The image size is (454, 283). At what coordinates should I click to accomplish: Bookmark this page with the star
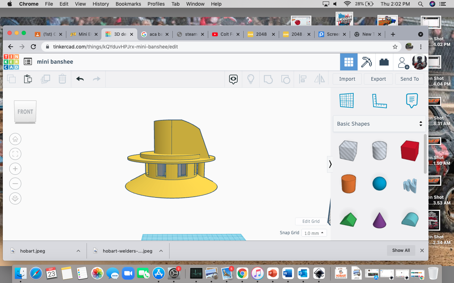pyautogui.click(x=395, y=47)
